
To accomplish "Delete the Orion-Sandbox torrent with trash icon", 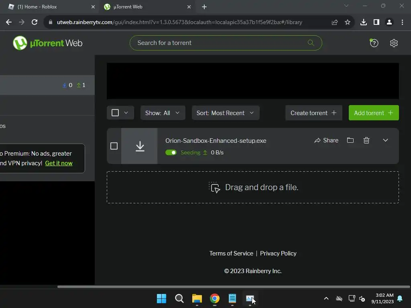I will (x=366, y=140).
